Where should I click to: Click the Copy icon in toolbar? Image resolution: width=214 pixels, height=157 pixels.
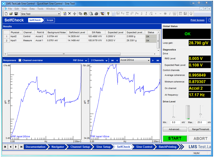(x=81, y=14)
